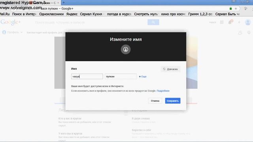The height and width of the screenshot is (142, 253).
Task: Click the В двух словах heading
Action: [x=141, y=118]
